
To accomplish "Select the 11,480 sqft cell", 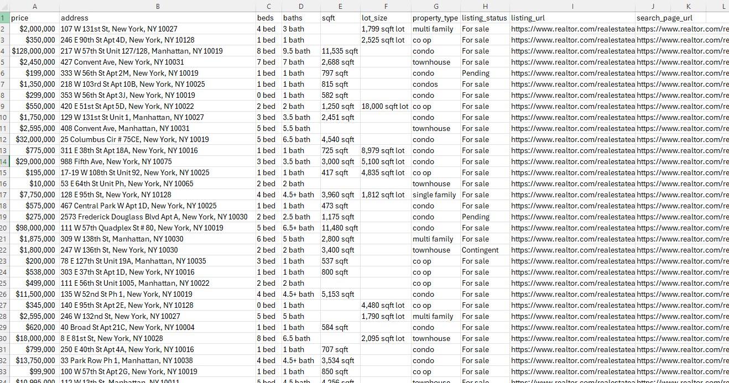I will point(340,228).
